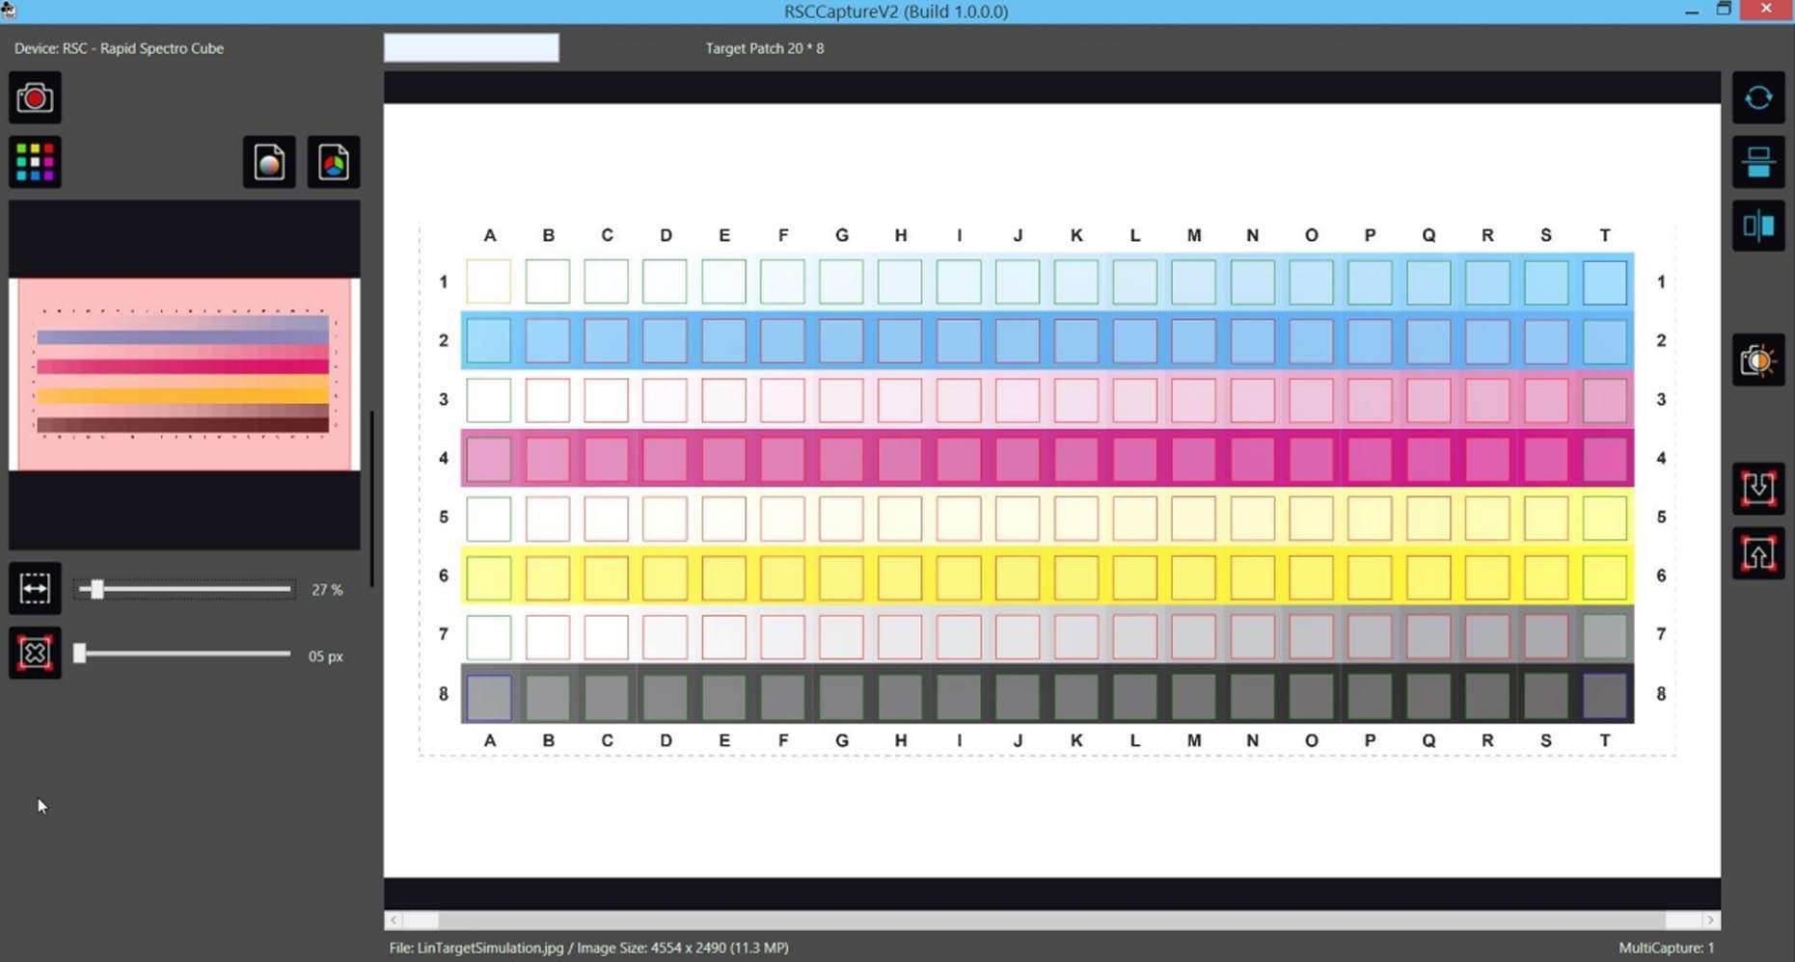Click the 27 % zoom slider handle
1795x962 pixels.
[95, 589]
